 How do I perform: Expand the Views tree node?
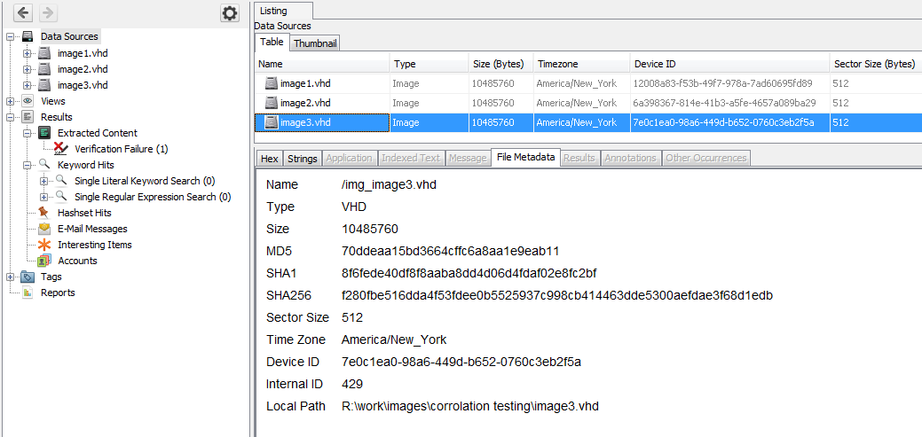pyautogui.click(x=11, y=101)
